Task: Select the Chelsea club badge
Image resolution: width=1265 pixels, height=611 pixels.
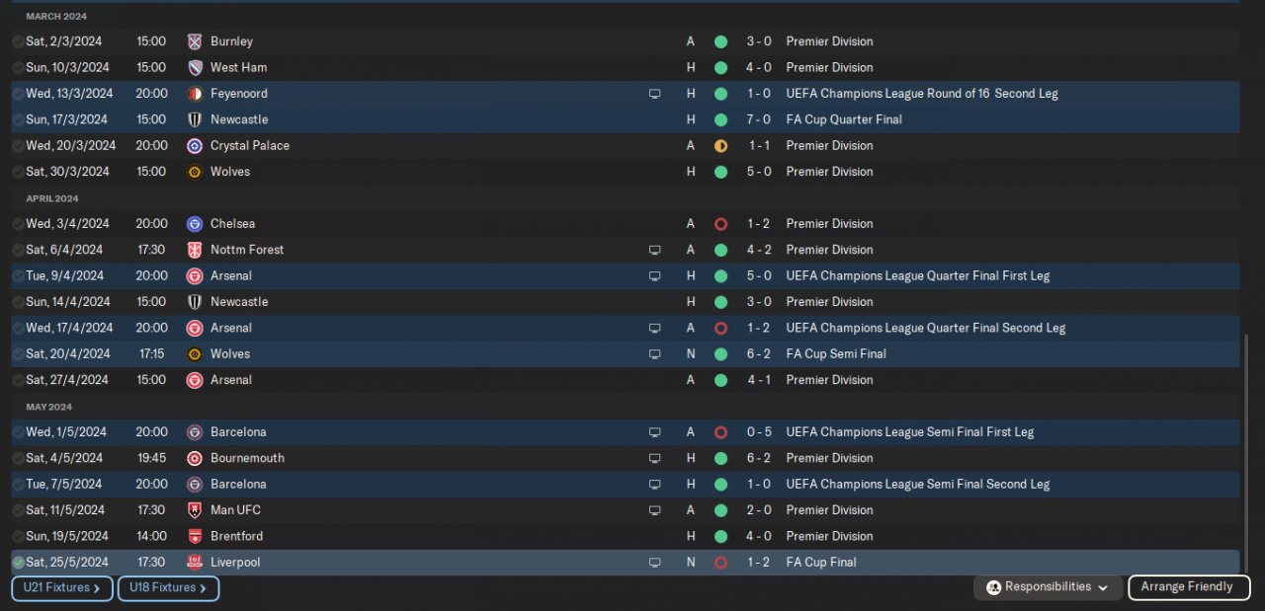Action: (195, 224)
